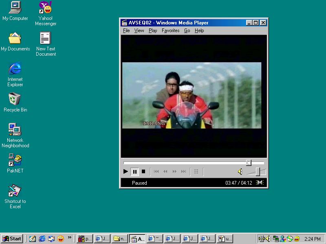Open the Favorites menu
This screenshot has width=326, height=244.
170,30
